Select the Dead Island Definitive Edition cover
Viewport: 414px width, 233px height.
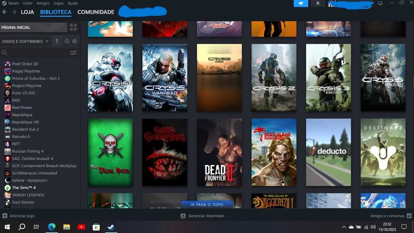(x=274, y=152)
